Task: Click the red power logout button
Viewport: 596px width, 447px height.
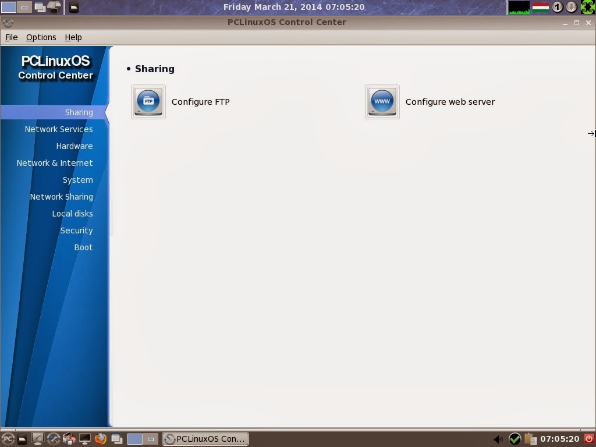Action: point(589,439)
